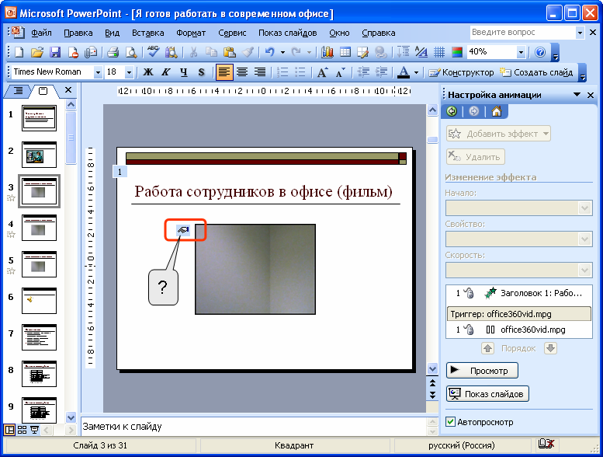The width and height of the screenshot is (603, 457).
Task: Uncheck the Автопросмотр checkbox
Action: coord(450,421)
